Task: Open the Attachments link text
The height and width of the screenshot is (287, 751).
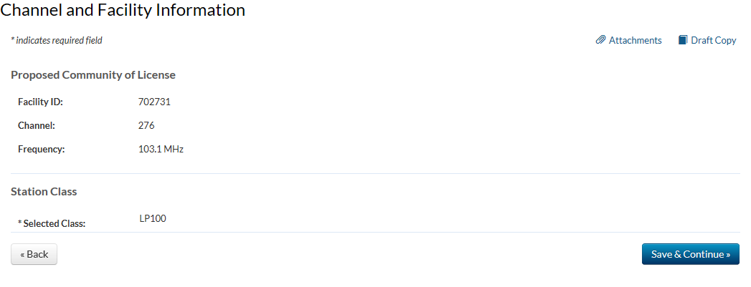Action: (635, 40)
